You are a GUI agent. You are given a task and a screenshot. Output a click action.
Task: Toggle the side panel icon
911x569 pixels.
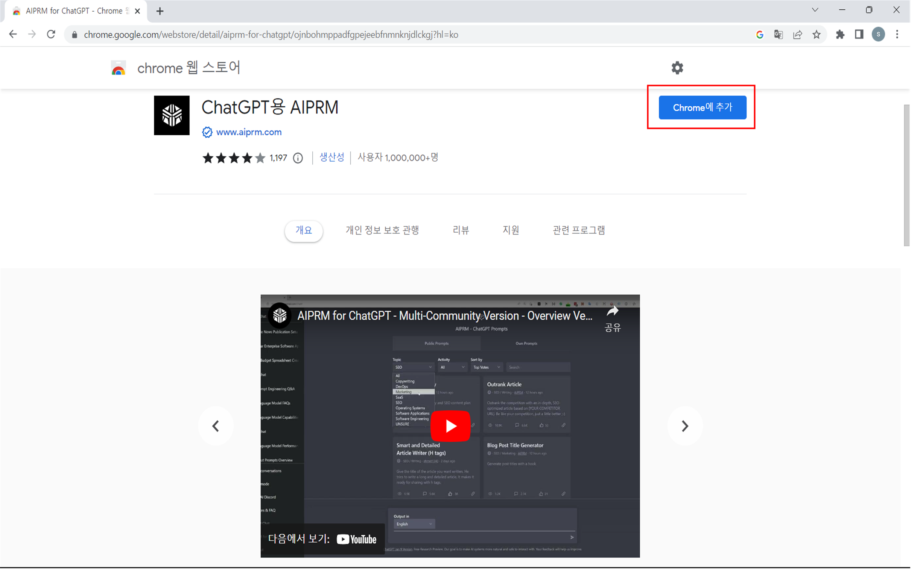coord(859,35)
